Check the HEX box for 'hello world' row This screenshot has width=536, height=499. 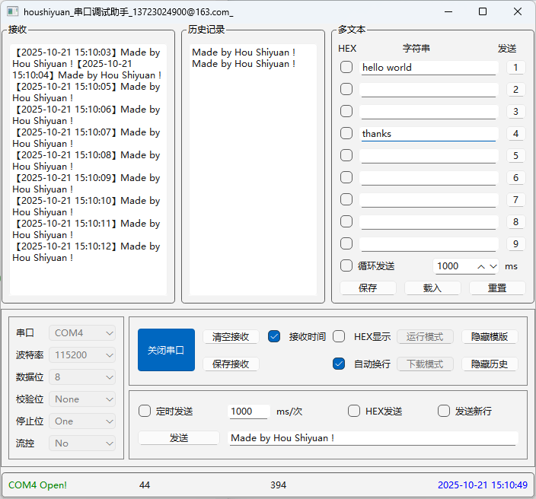coord(346,67)
